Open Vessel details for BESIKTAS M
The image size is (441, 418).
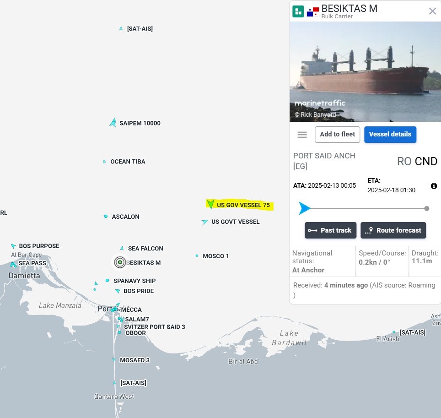[390, 135]
